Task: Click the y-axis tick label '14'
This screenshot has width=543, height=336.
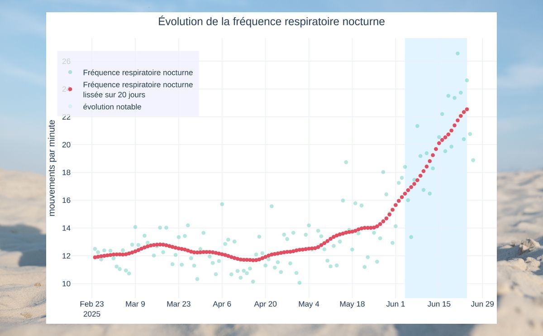Action: (x=66, y=228)
